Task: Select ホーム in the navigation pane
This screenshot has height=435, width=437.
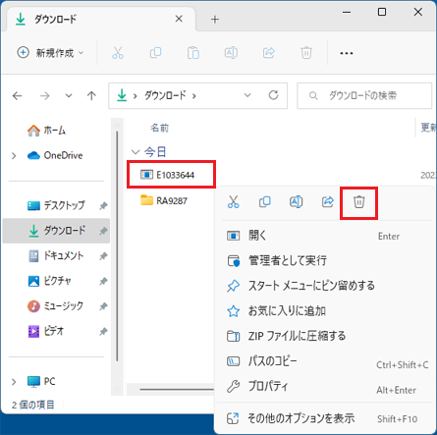Action: pos(46,131)
